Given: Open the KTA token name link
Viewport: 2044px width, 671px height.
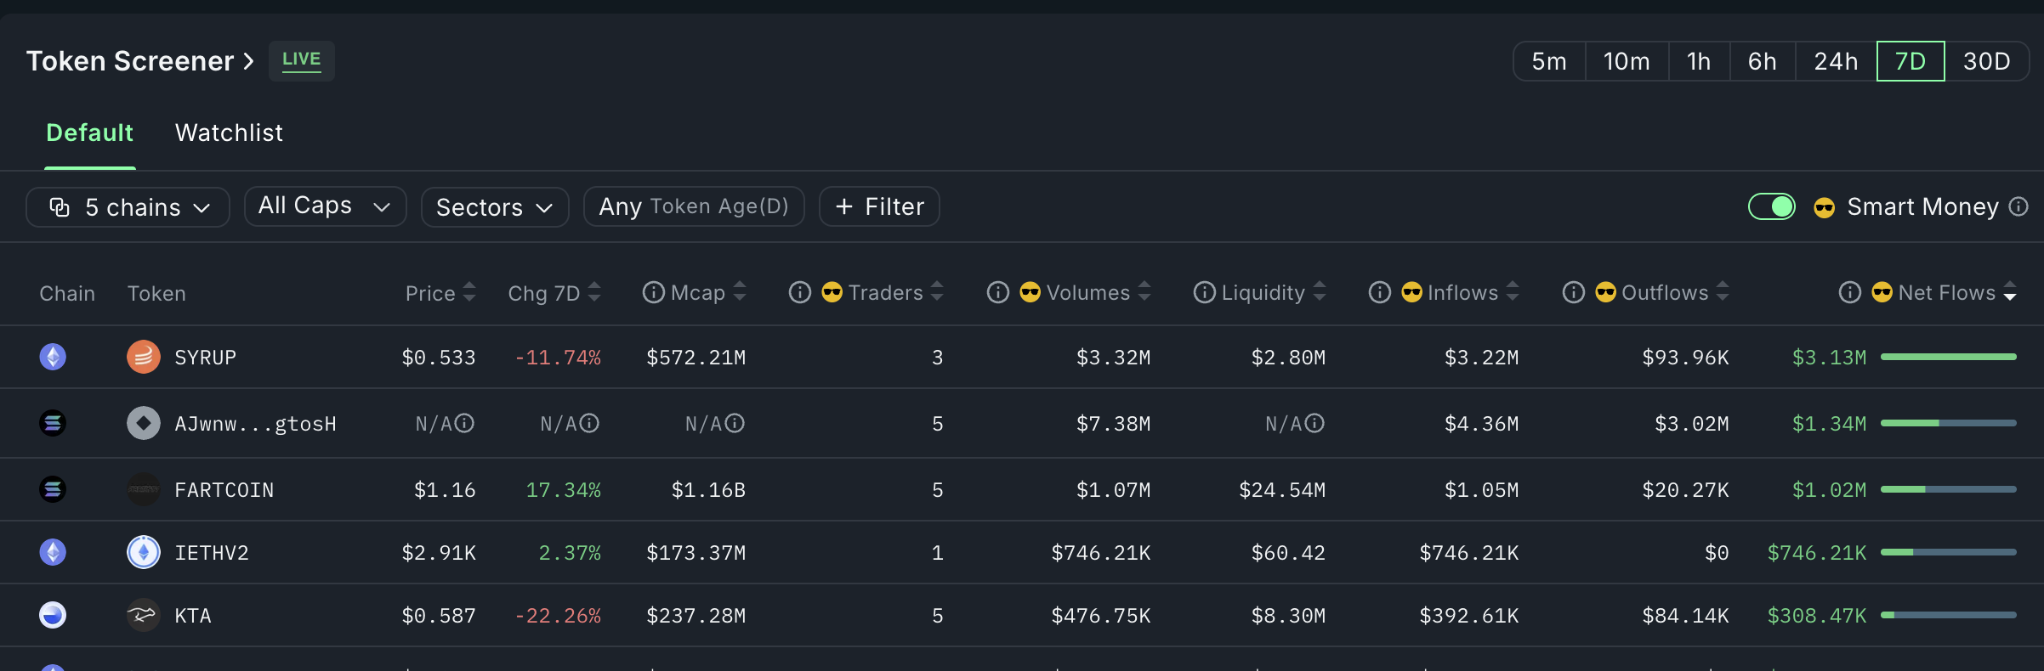Looking at the screenshot, I should pyautogui.click(x=193, y=616).
